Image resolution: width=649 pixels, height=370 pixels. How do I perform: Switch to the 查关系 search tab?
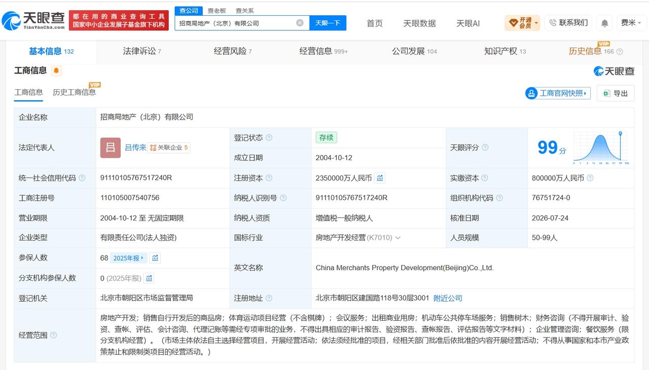pos(245,11)
